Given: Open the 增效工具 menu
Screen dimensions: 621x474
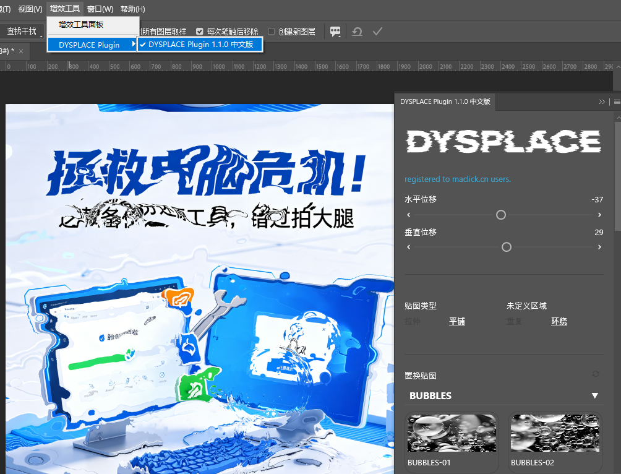Looking at the screenshot, I should (x=65, y=8).
